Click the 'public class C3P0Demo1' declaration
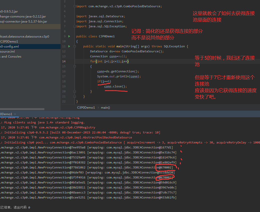 [95, 36]
